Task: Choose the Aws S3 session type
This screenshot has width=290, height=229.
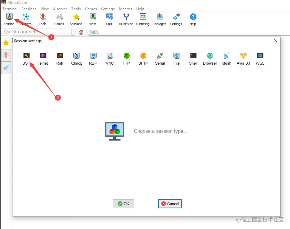Action: pos(244,59)
